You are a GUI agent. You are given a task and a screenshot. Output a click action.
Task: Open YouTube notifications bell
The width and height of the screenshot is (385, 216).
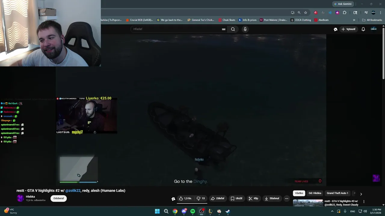point(363,29)
